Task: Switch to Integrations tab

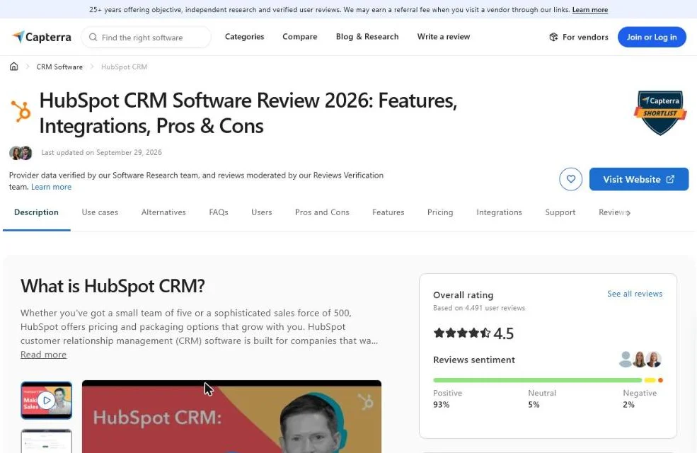Action: click(499, 212)
